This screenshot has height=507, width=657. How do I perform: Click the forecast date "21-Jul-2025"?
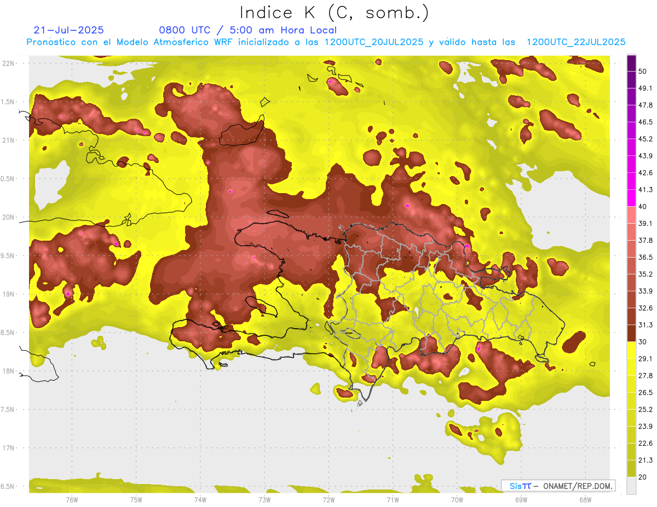(x=68, y=30)
